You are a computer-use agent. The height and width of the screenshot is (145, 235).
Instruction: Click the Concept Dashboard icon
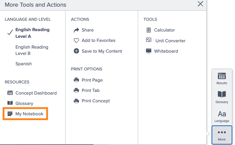pos(10,93)
